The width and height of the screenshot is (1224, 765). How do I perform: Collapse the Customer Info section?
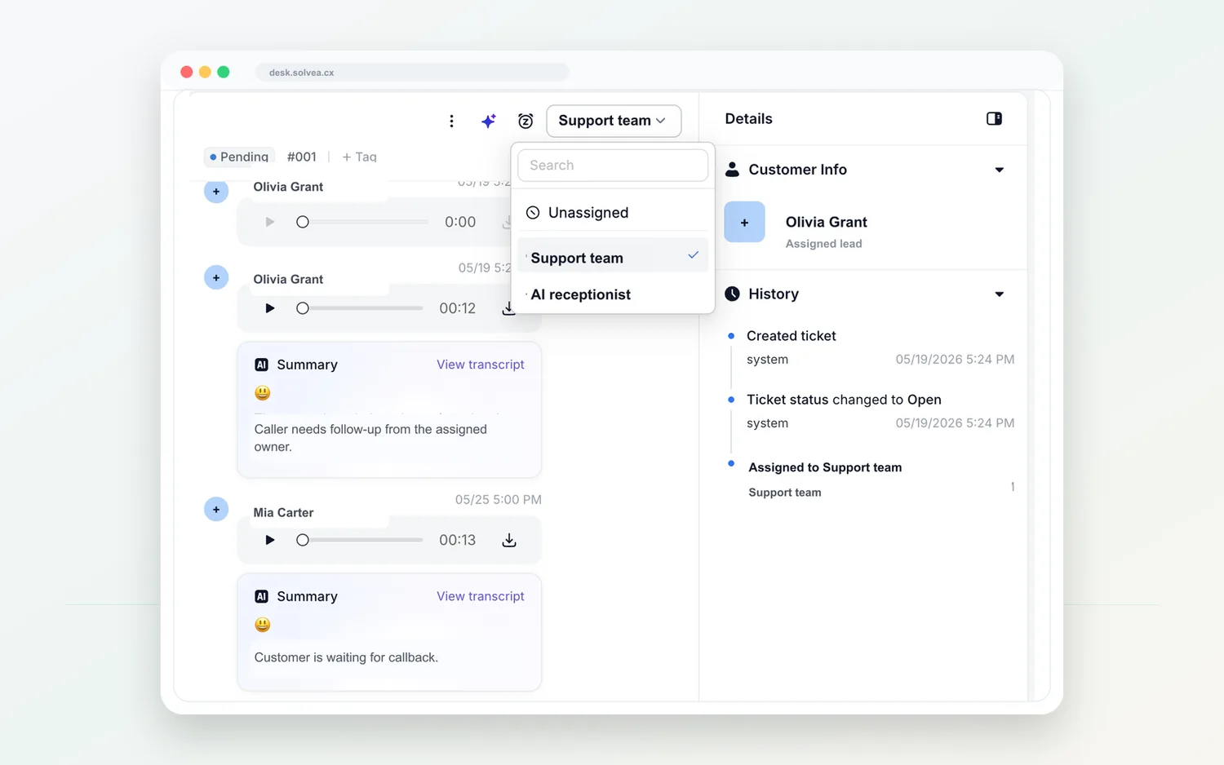pos(999,170)
